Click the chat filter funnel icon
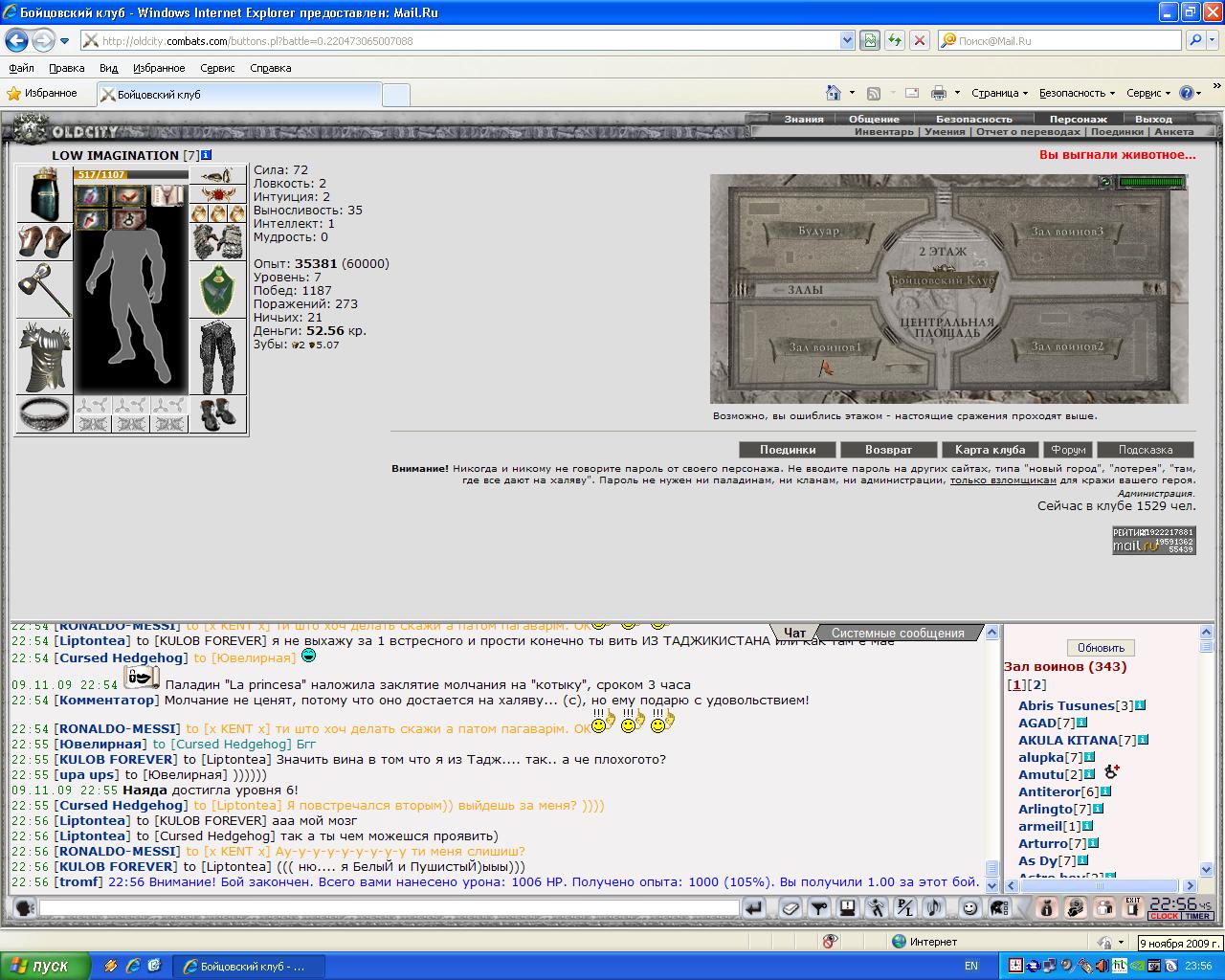The width and height of the screenshot is (1225, 980). [819, 908]
